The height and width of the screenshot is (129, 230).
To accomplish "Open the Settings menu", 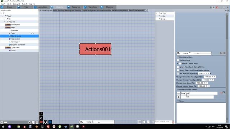I will (17, 4).
